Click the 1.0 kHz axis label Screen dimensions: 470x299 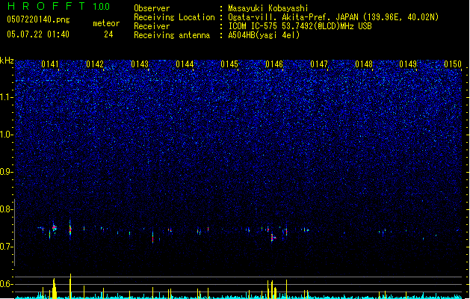[7, 135]
